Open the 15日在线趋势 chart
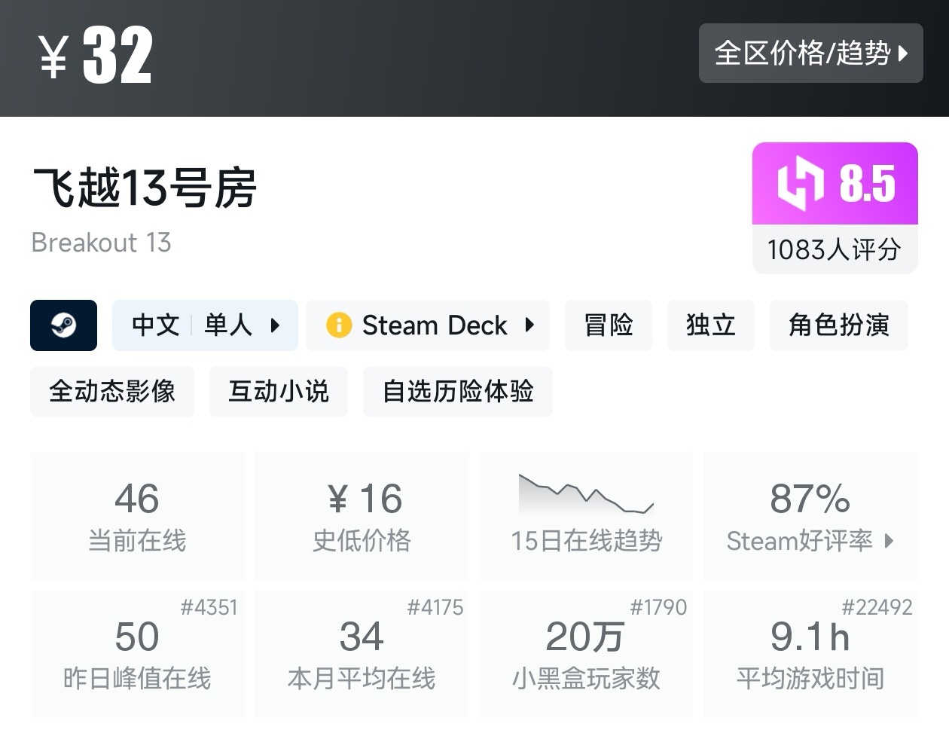Screen dimensions: 949x736 coord(586,517)
